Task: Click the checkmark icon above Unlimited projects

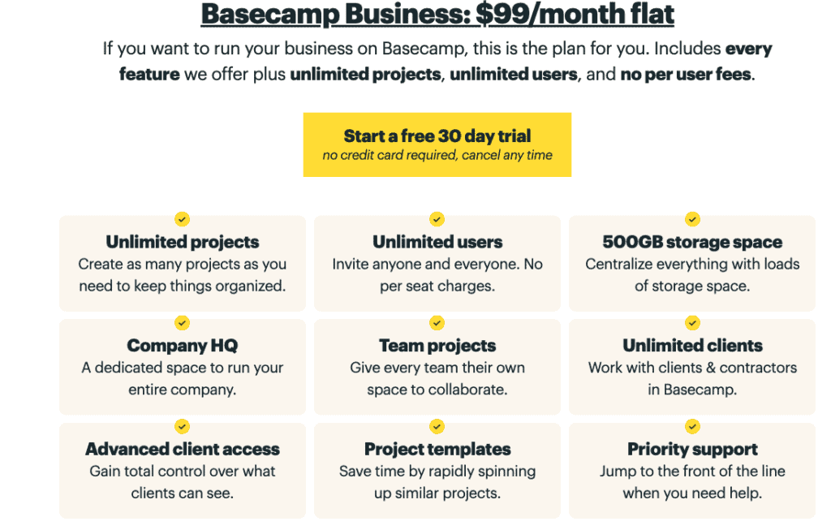Action: point(183,219)
